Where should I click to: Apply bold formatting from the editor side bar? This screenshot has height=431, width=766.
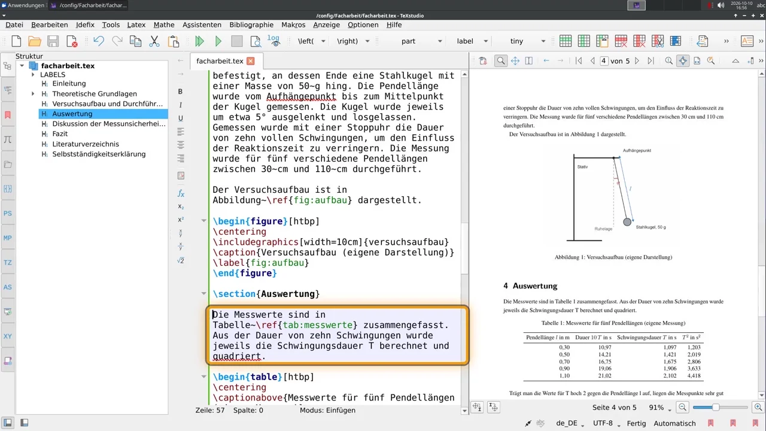181,92
